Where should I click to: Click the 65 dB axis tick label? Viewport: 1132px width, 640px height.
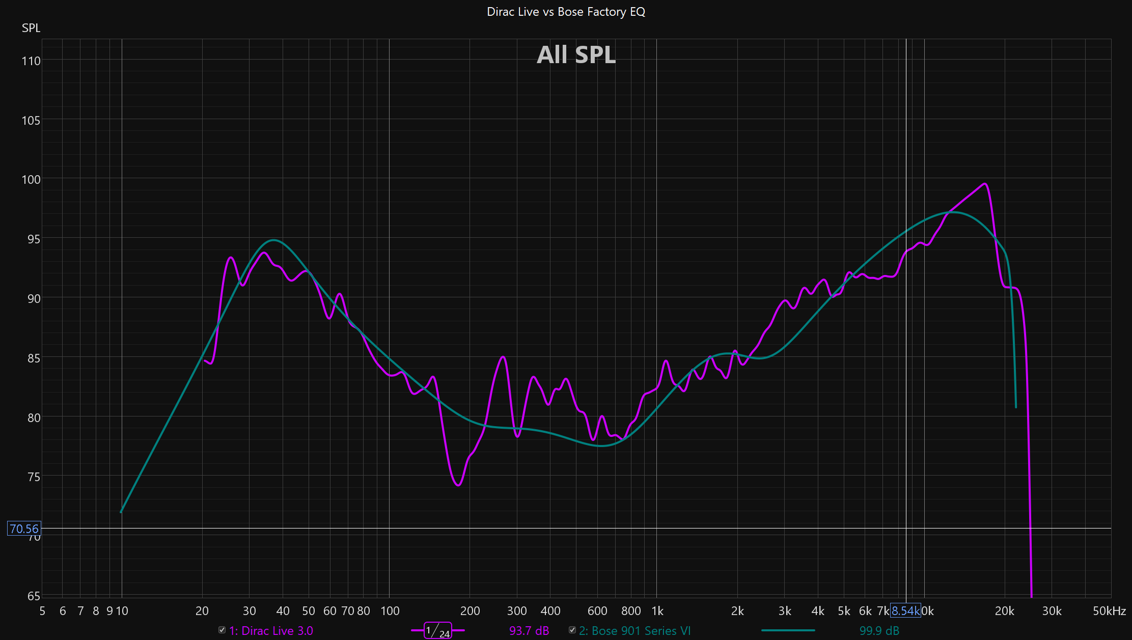point(34,596)
